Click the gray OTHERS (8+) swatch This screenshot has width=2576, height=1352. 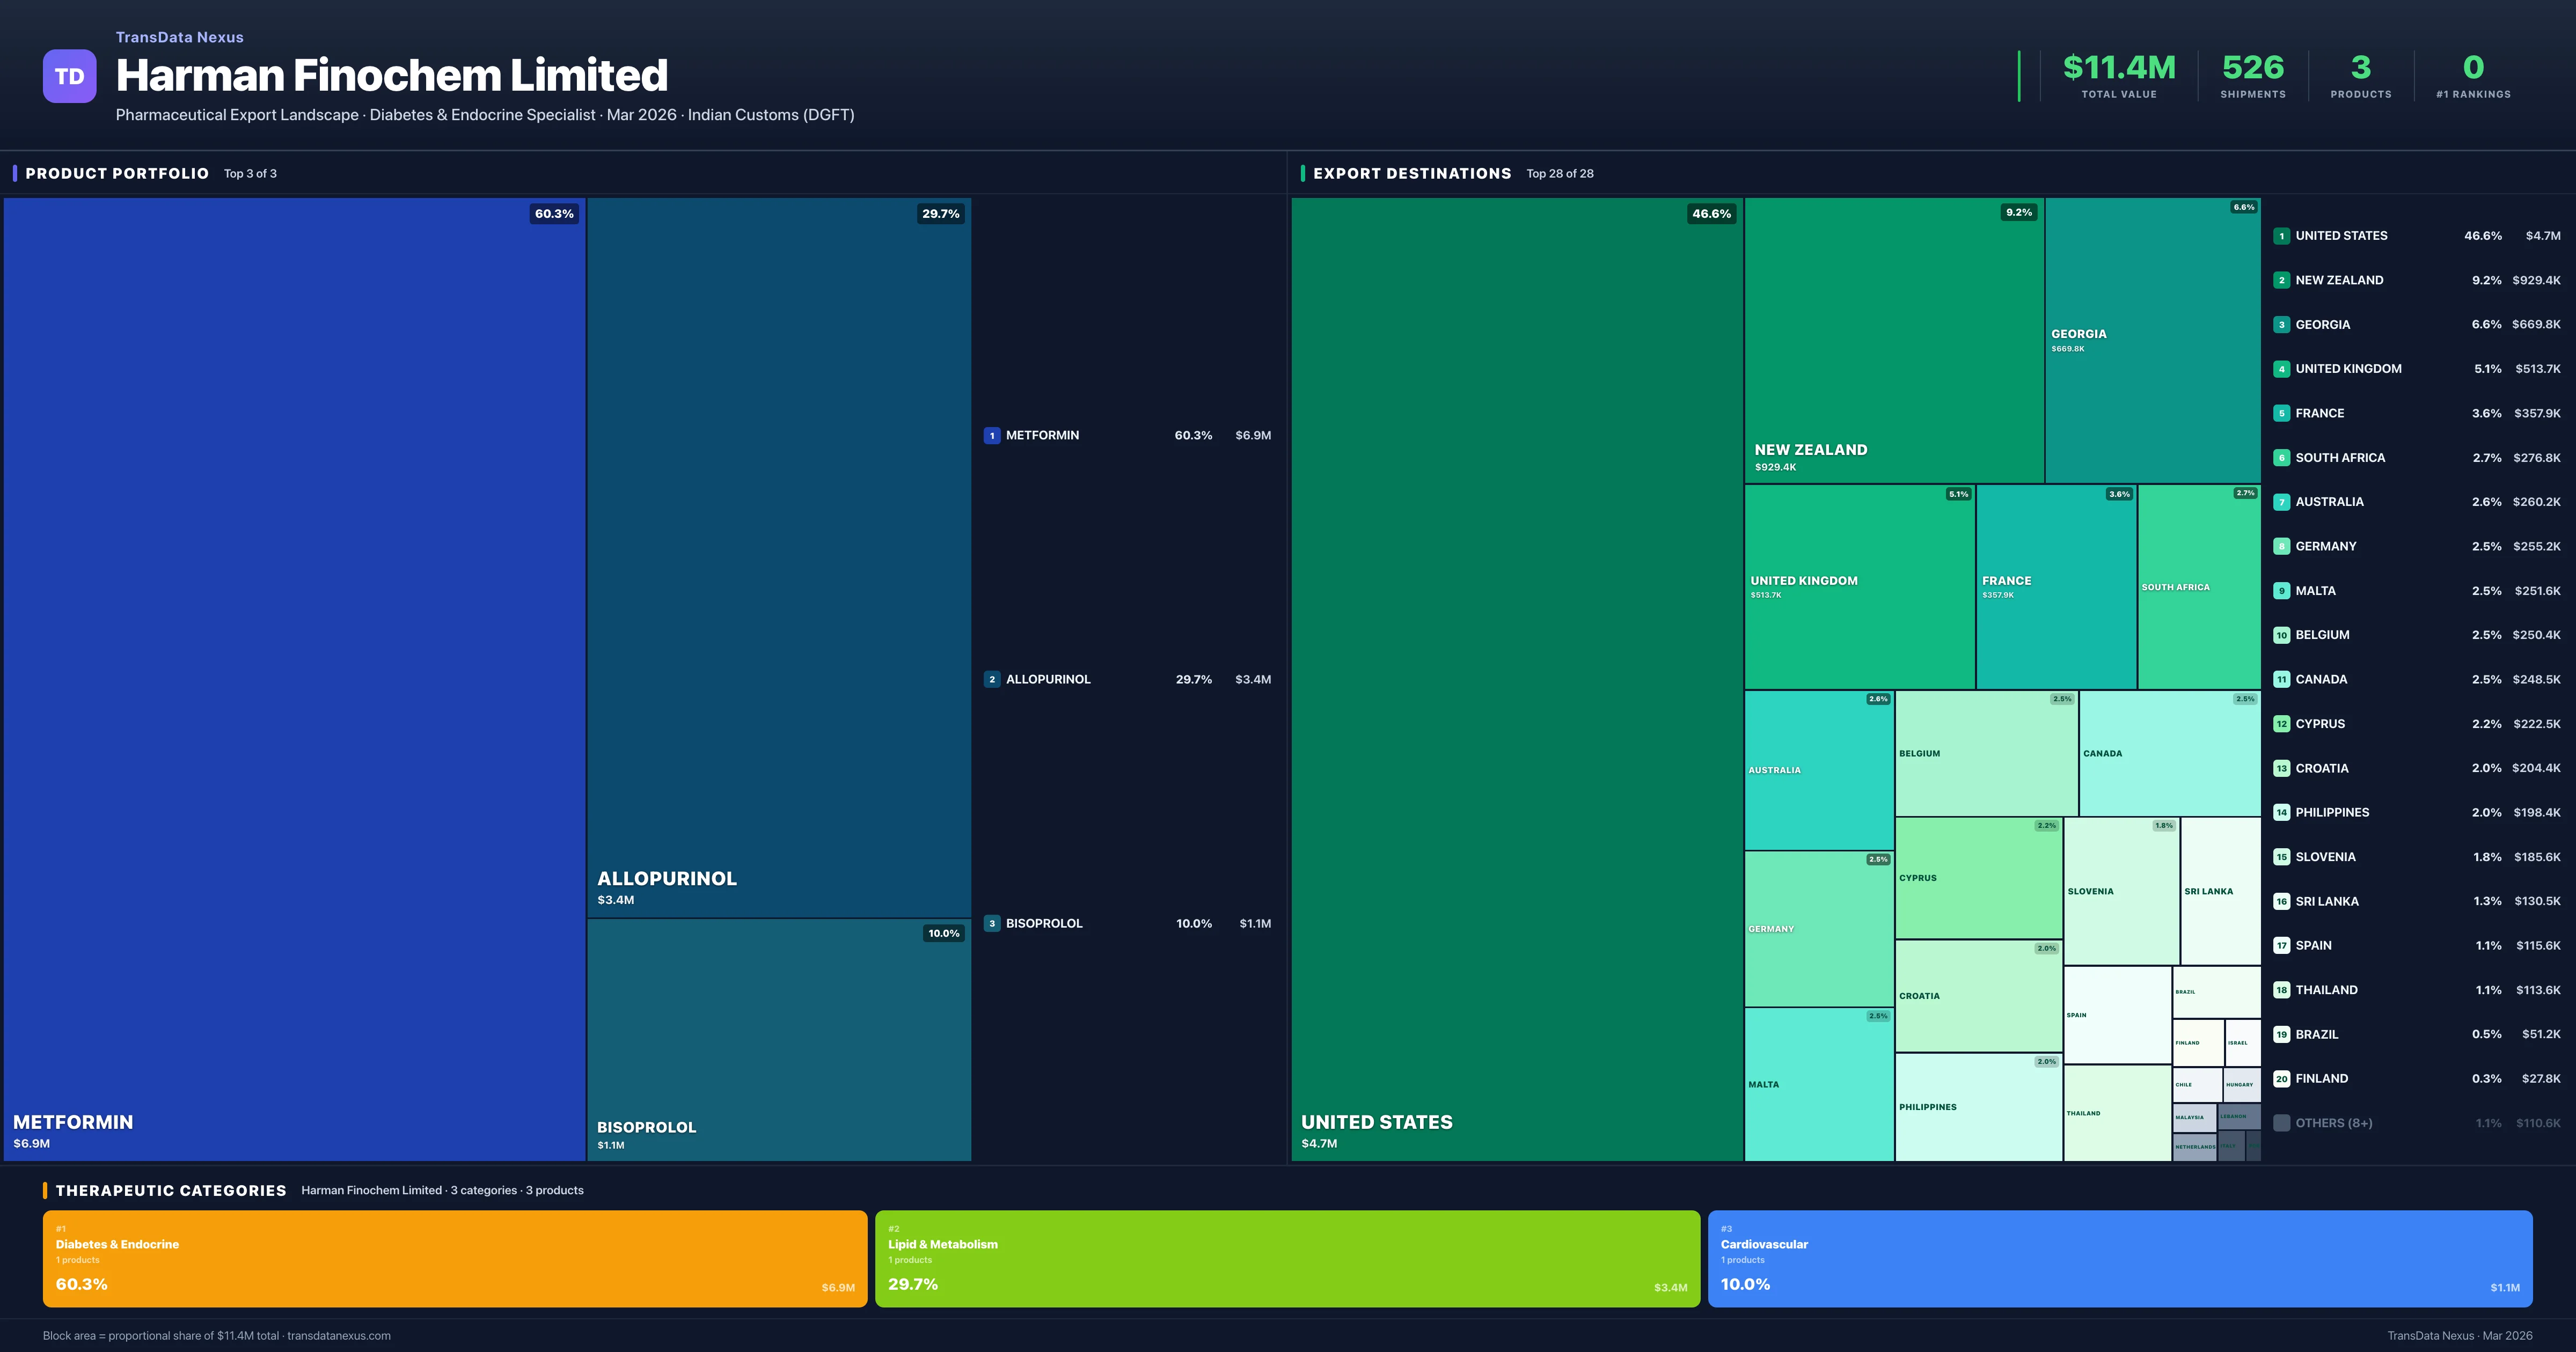point(2281,1123)
